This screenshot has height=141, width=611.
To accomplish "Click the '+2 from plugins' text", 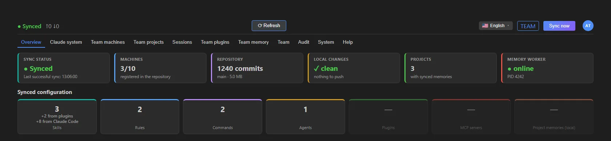I will click(x=57, y=116).
